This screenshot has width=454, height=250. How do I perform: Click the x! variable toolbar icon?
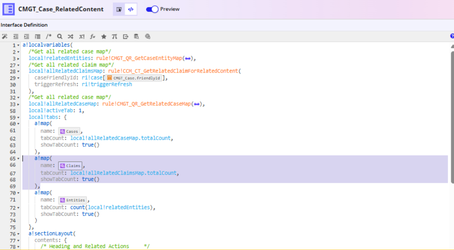tap(81, 37)
